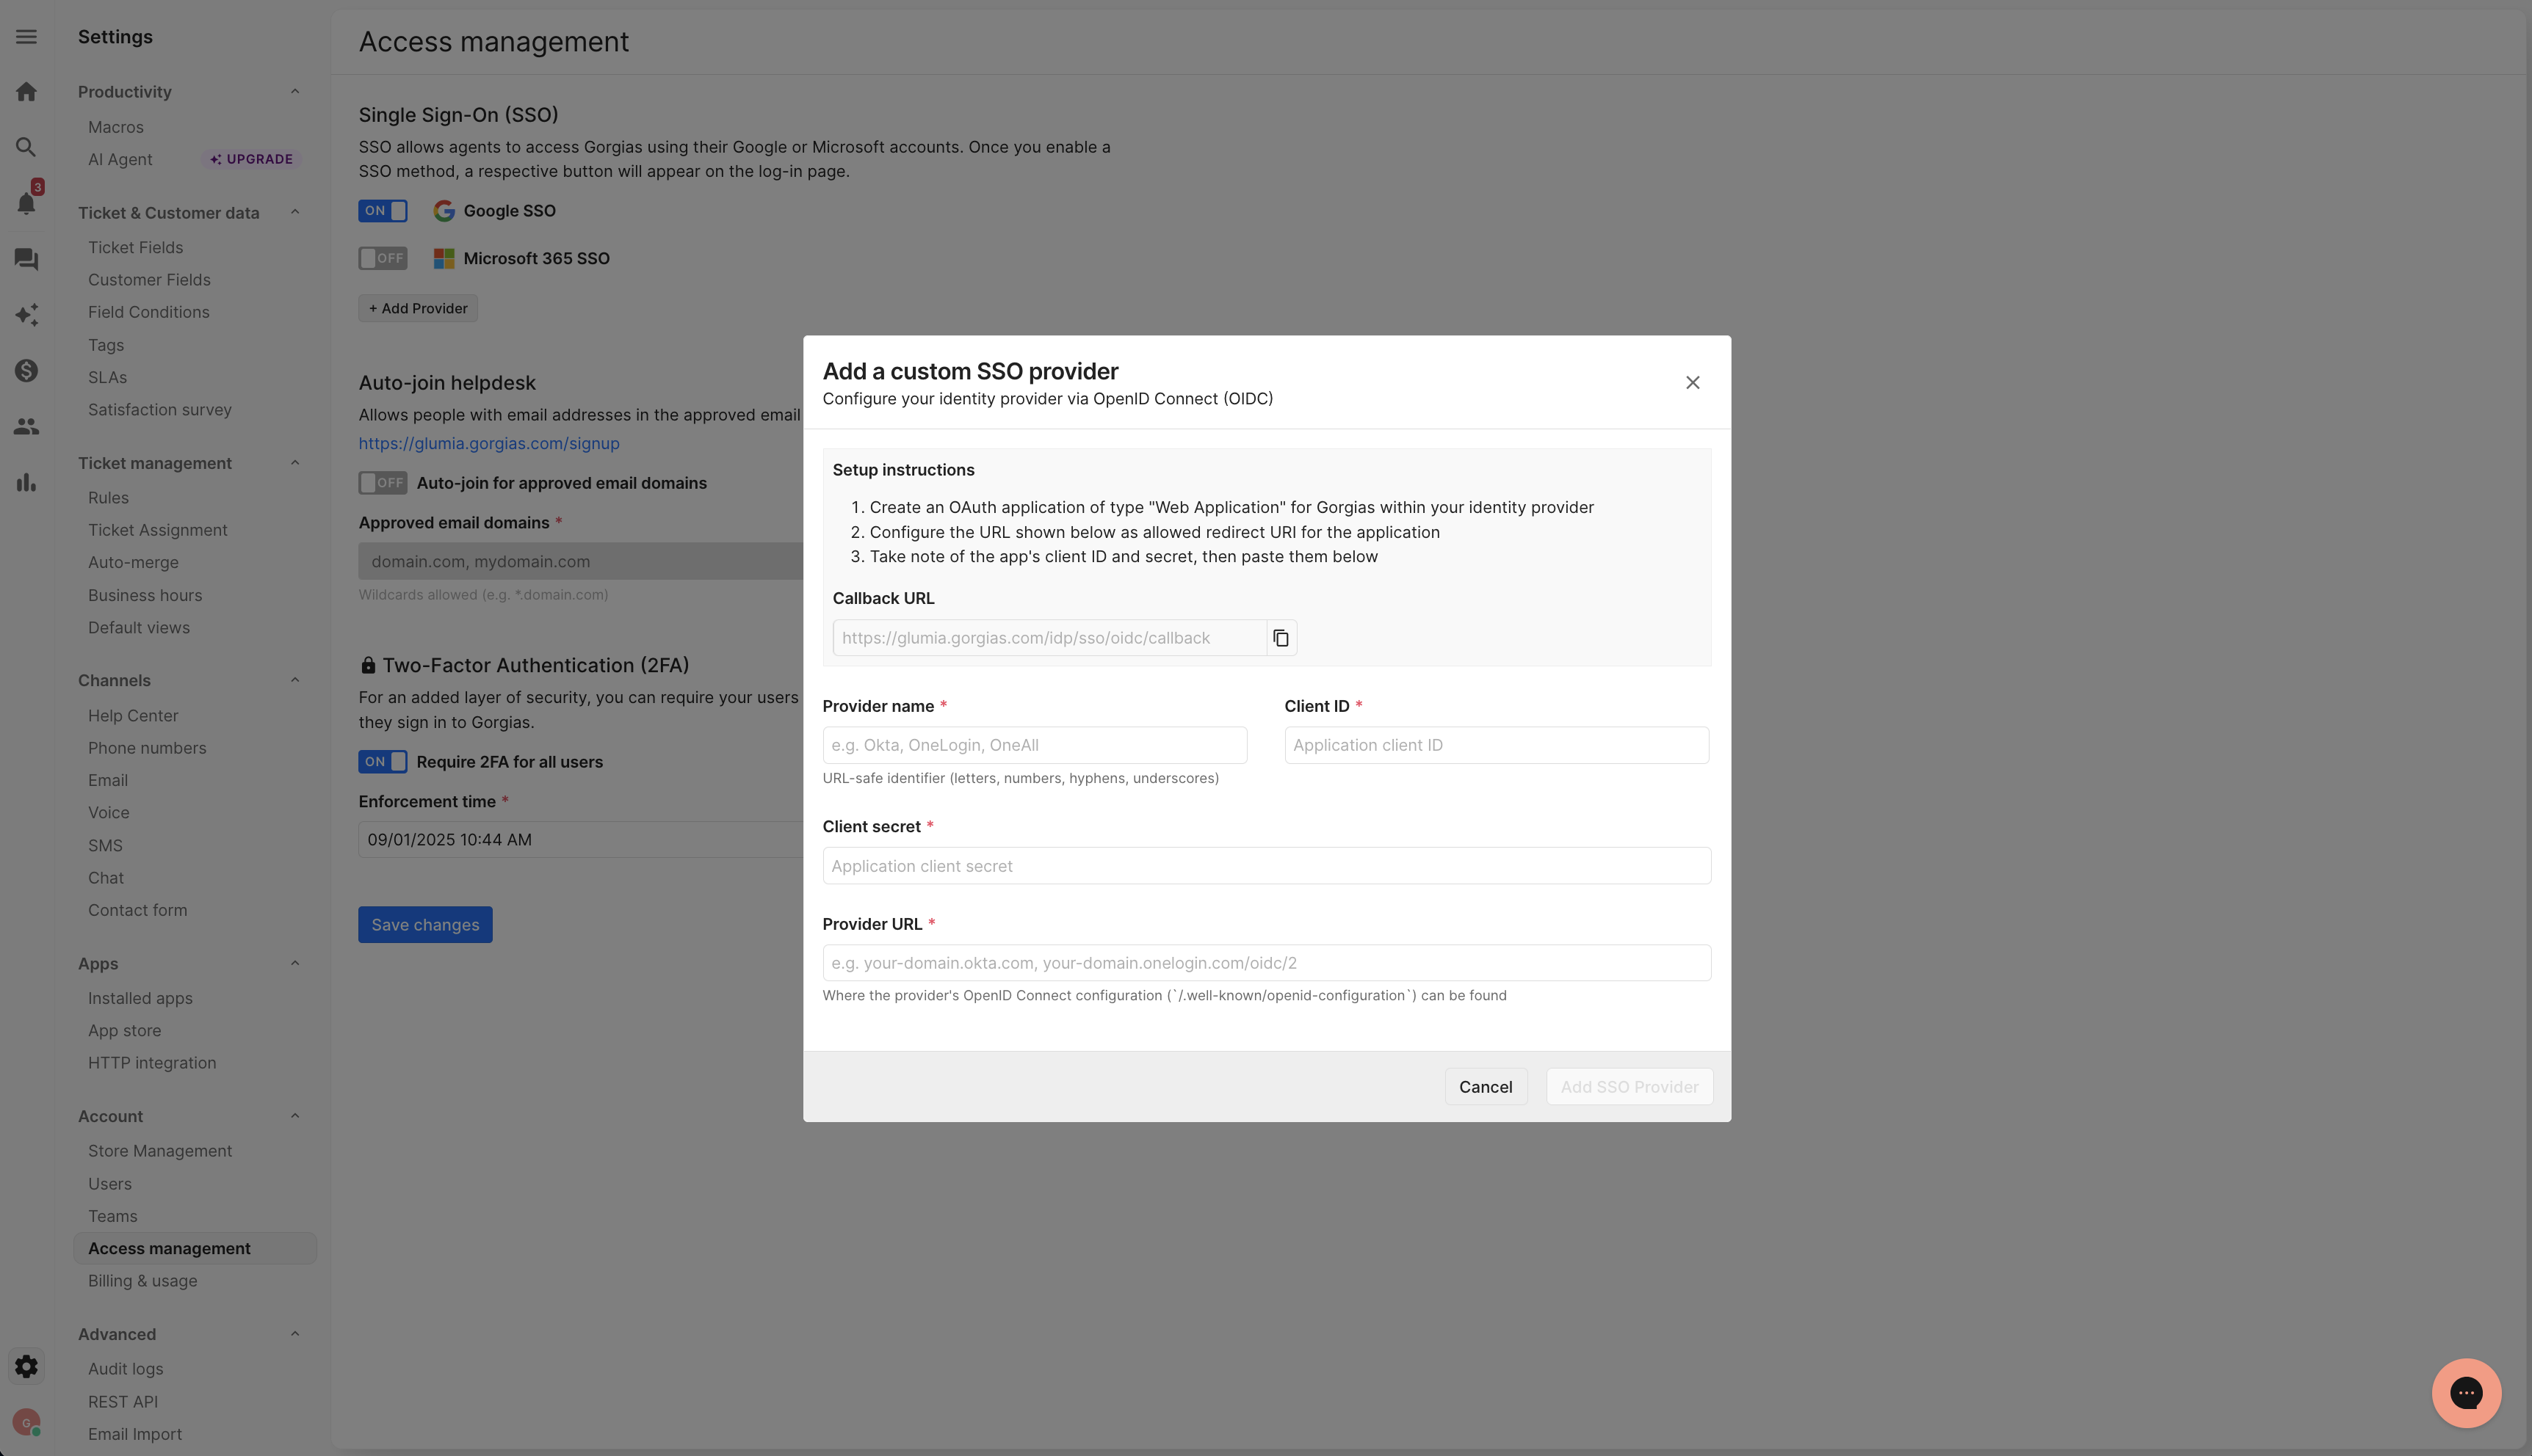The width and height of the screenshot is (2532, 1456).
Task: Collapse the Productivity section
Action: 295,92
